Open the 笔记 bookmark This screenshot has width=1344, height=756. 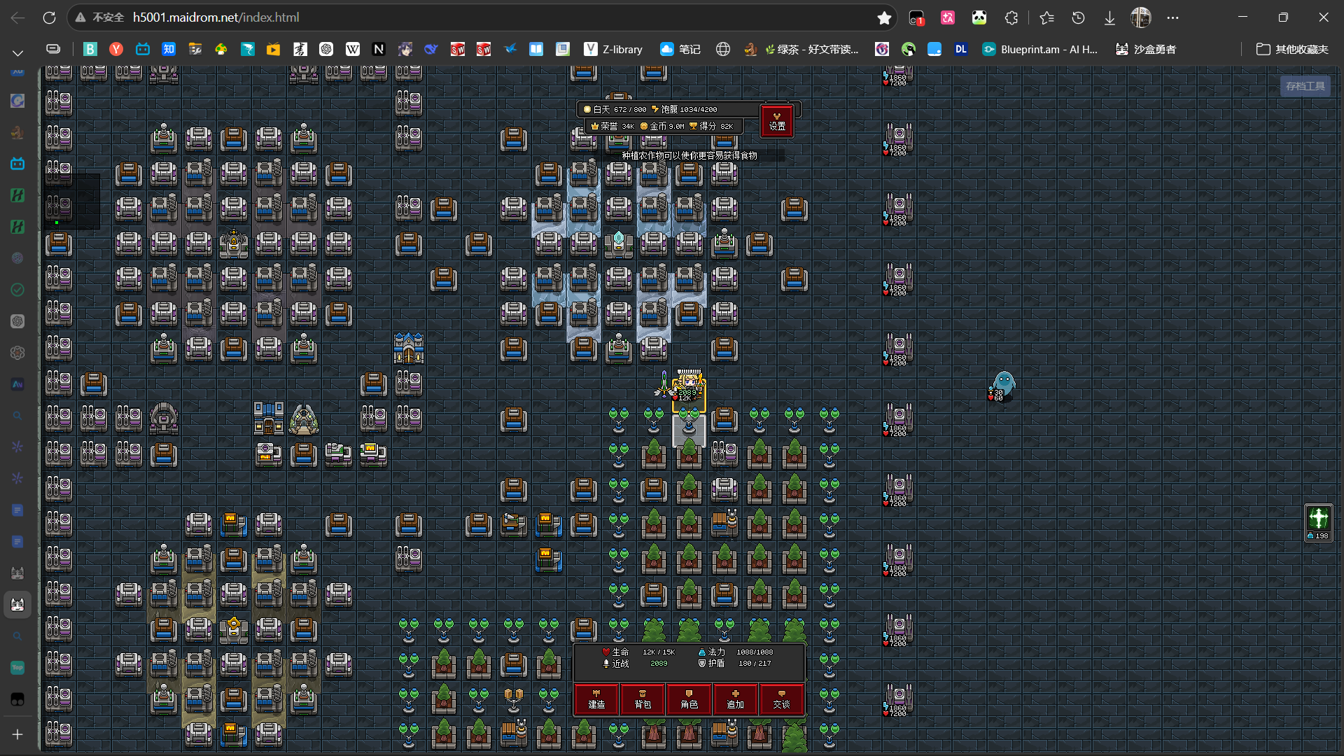(680, 49)
